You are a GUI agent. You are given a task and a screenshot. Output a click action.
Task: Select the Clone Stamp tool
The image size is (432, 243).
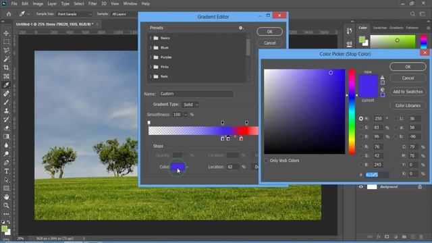click(x=6, y=111)
